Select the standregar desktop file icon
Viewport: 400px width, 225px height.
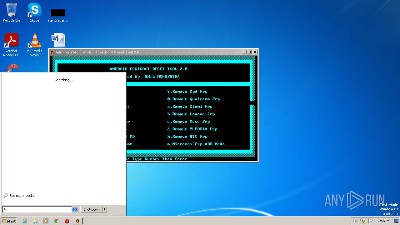58,15
